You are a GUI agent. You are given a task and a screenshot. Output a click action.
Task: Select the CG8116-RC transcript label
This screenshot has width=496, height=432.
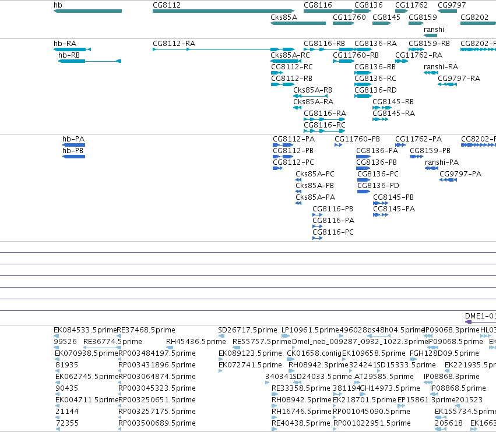[325, 125]
